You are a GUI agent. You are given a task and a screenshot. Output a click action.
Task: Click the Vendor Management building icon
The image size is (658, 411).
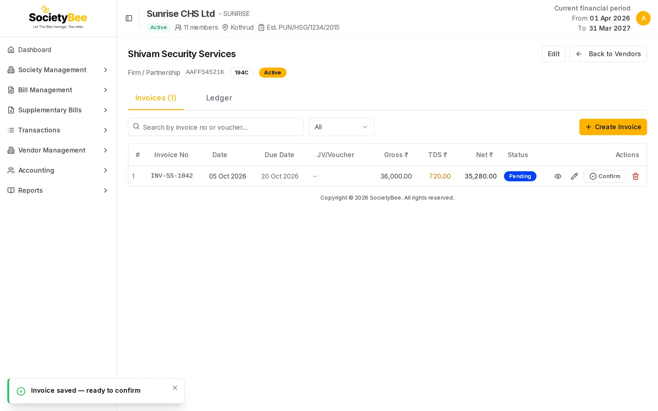pyautogui.click(x=11, y=150)
